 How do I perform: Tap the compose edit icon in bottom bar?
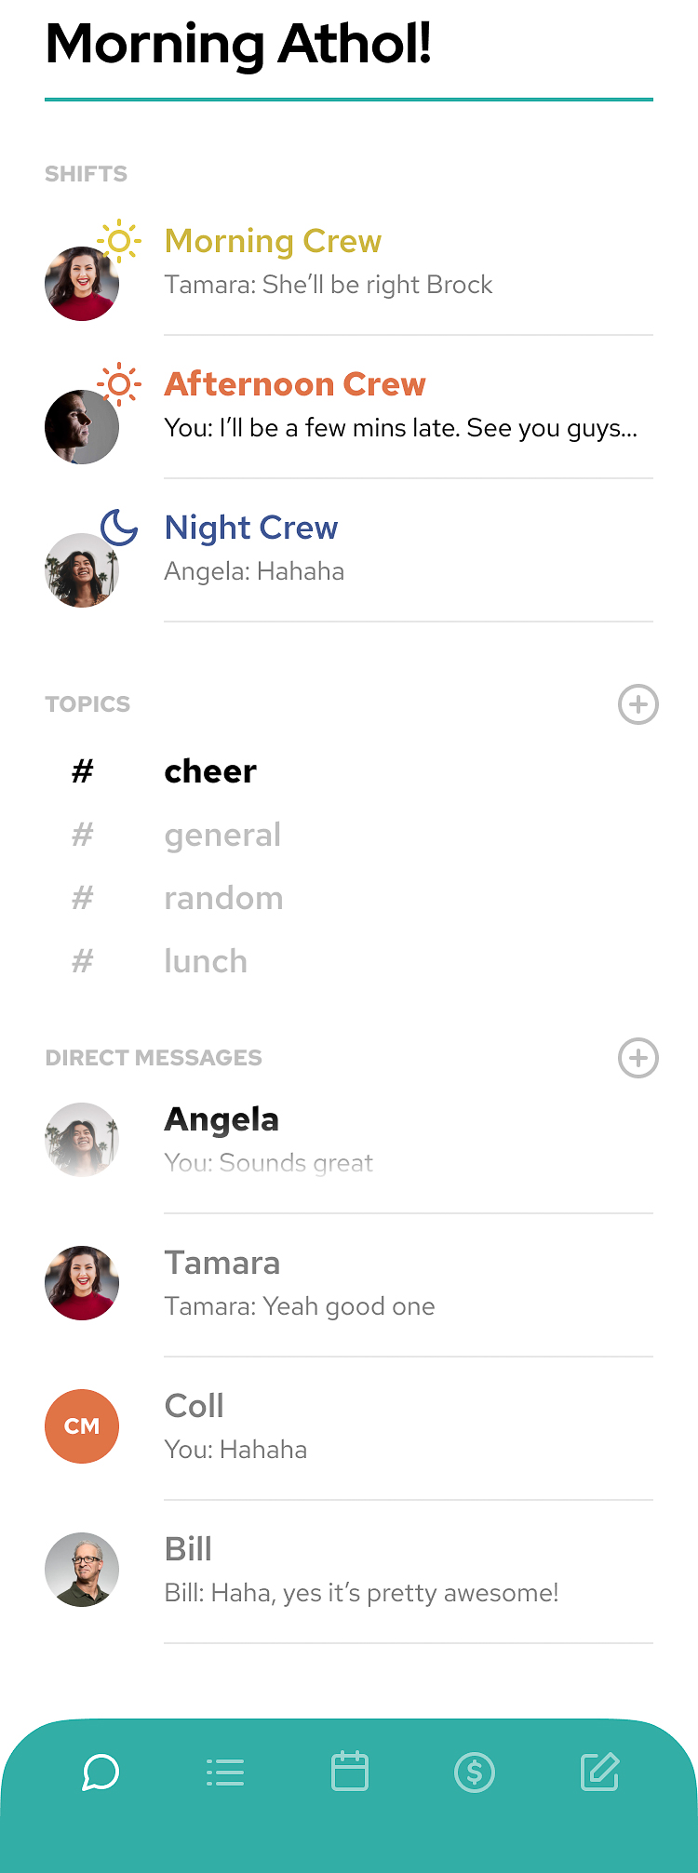[x=599, y=1772]
